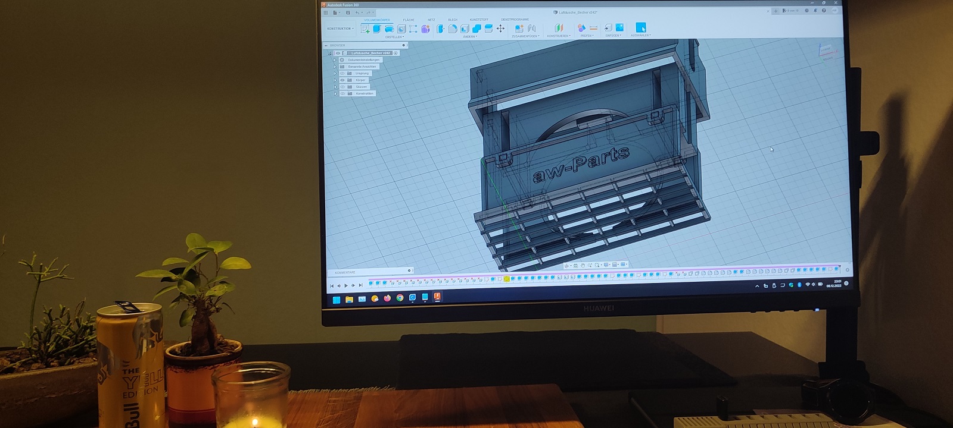Toggle visibility of Konstruktion folder
The image size is (953, 428).
[342, 93]
